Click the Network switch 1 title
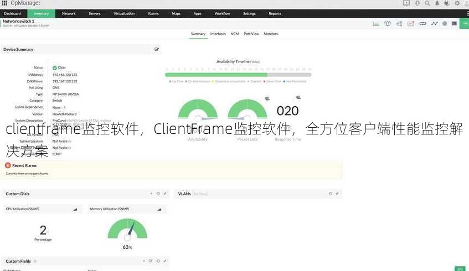Image resolution: width=469 pixels, height=271 pixels. click(18, 21)
